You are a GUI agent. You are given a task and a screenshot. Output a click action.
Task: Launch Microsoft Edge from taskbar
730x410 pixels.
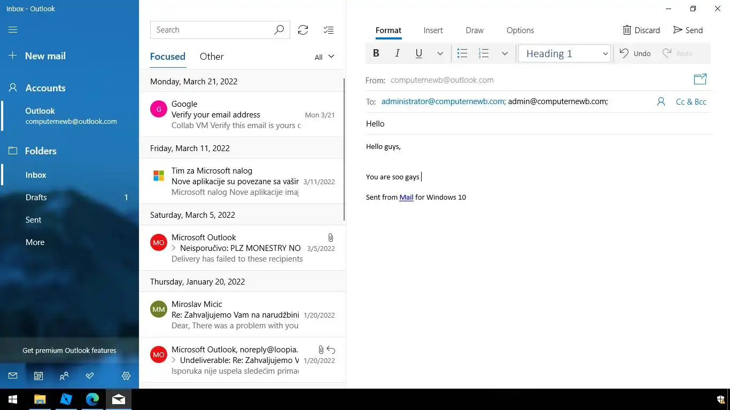(x=92, y=399)
